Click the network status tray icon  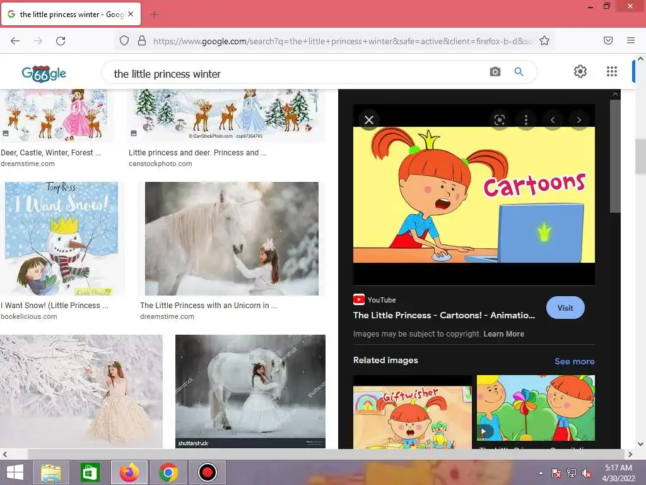(572, 473)
